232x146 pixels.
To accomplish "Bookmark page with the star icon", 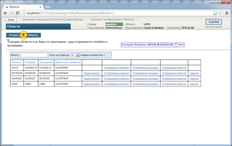I will pyautogui.click(x=220, y=13).
